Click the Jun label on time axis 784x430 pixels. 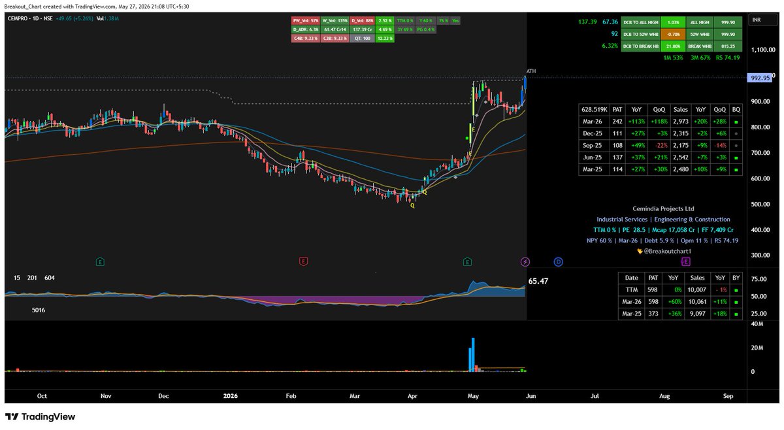click(531, 395)
